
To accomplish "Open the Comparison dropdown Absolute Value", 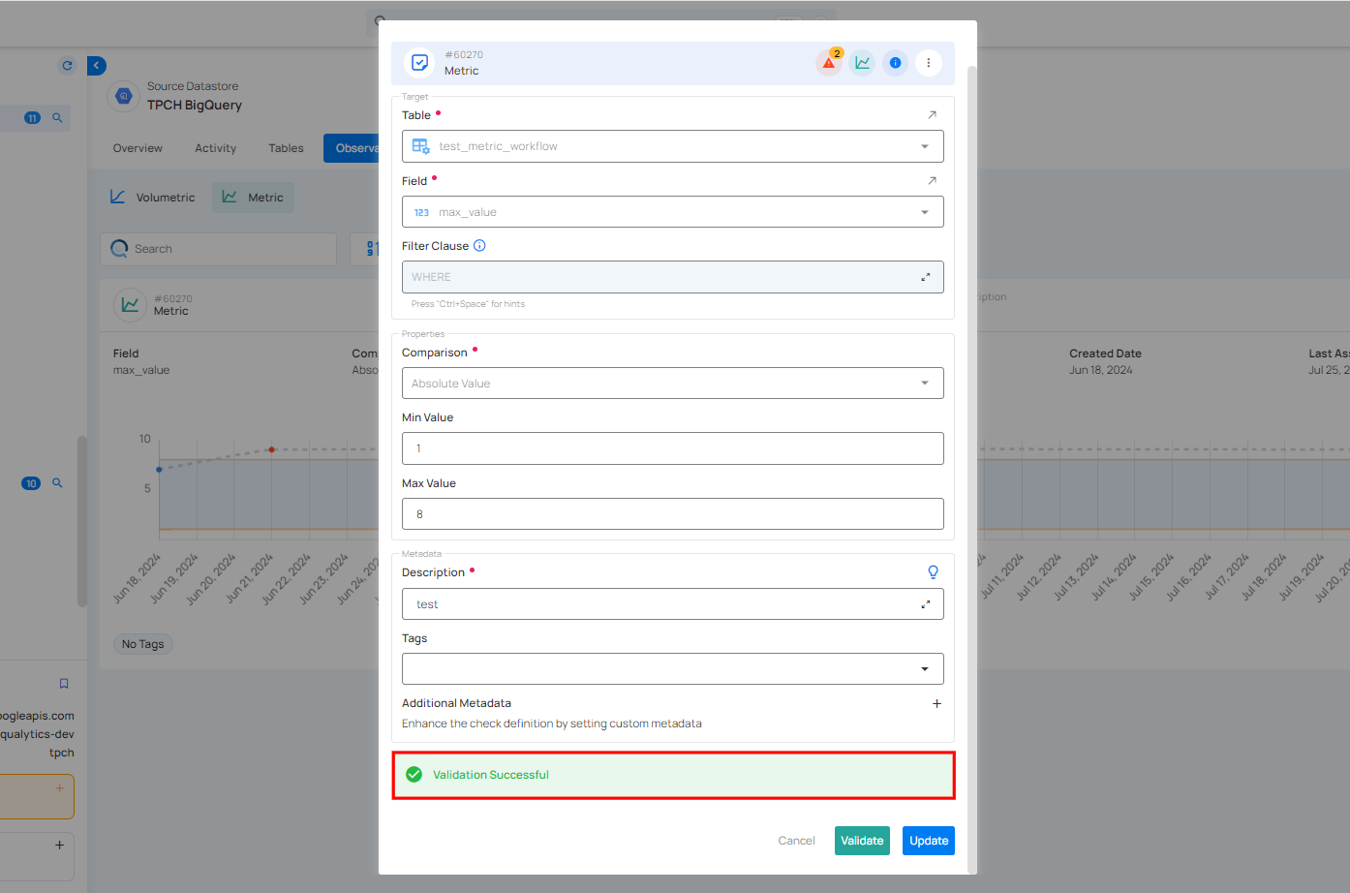I will tap(673, 384).
